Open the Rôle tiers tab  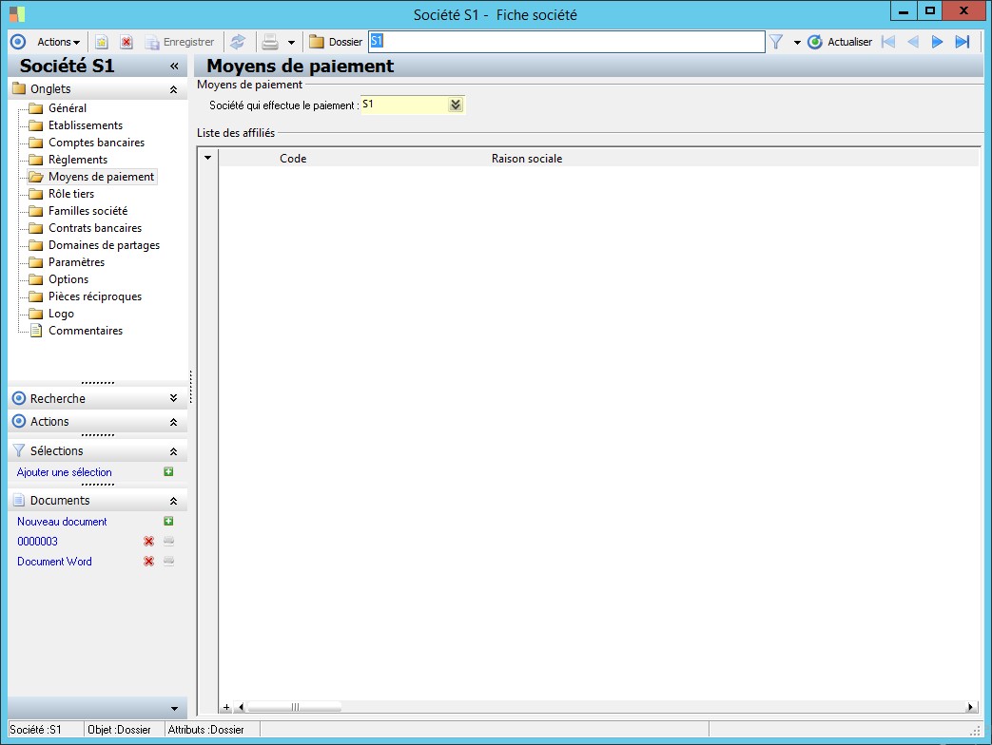[x=70, y=193]
